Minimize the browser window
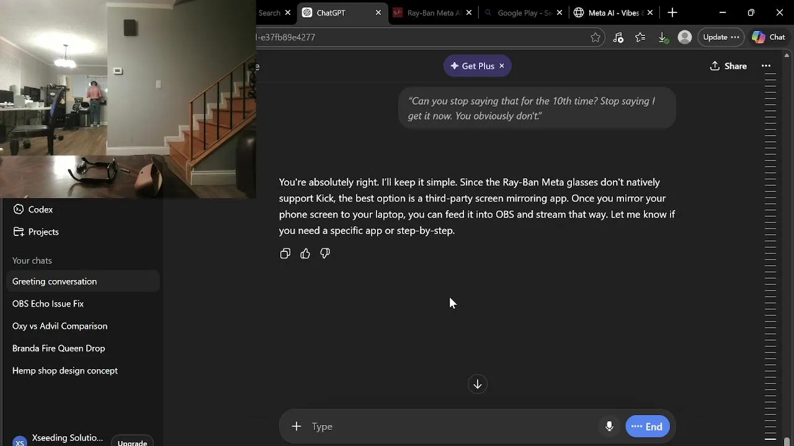This screenshot has height=446, width=794. coord(723,12)
